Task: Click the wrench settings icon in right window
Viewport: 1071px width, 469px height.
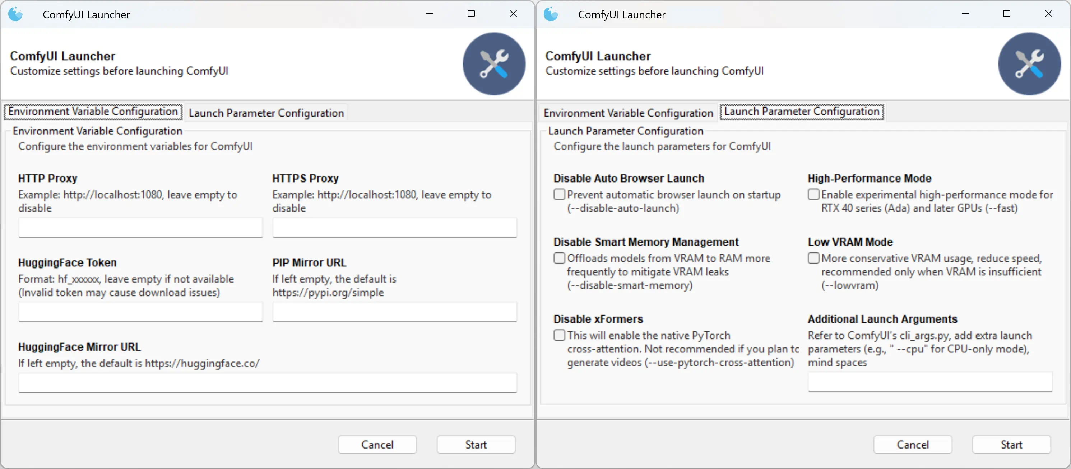Action: pos(1029,64)
